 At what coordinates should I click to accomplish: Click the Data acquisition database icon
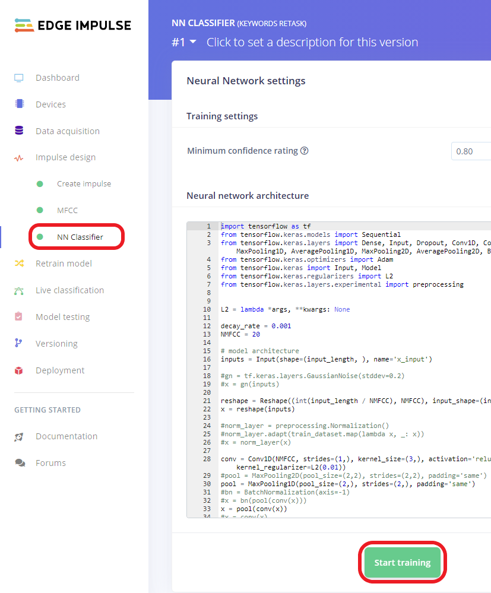[x=19, y=131]
